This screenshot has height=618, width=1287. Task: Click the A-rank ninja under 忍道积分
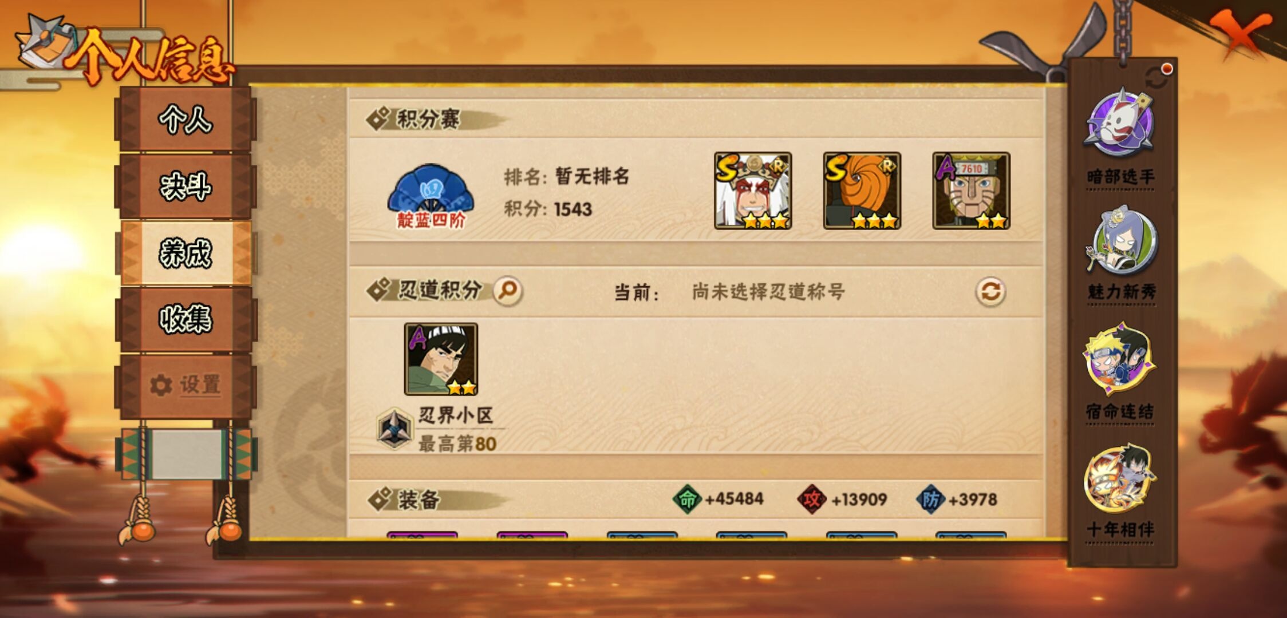pos(441,359)
